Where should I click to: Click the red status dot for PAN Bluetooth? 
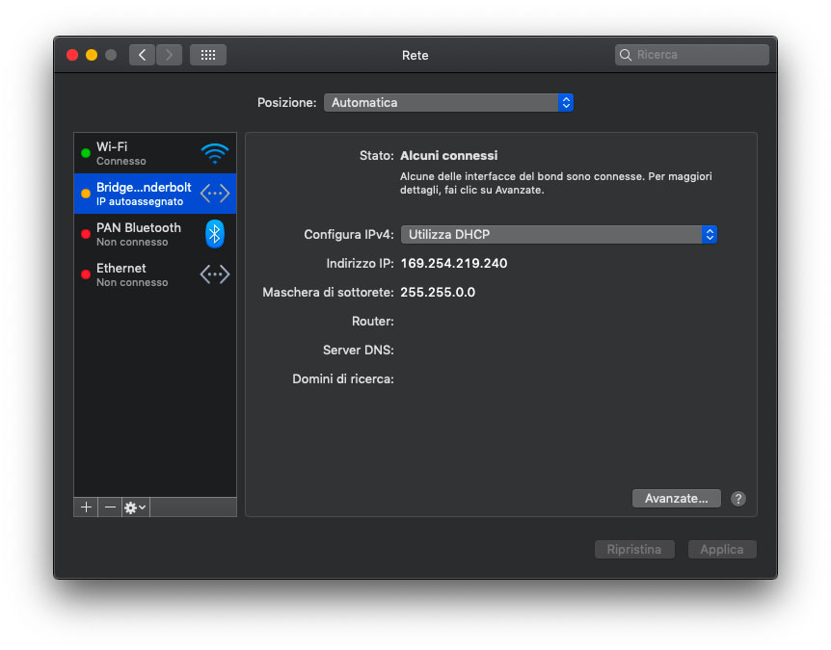(x=86, y=234)
